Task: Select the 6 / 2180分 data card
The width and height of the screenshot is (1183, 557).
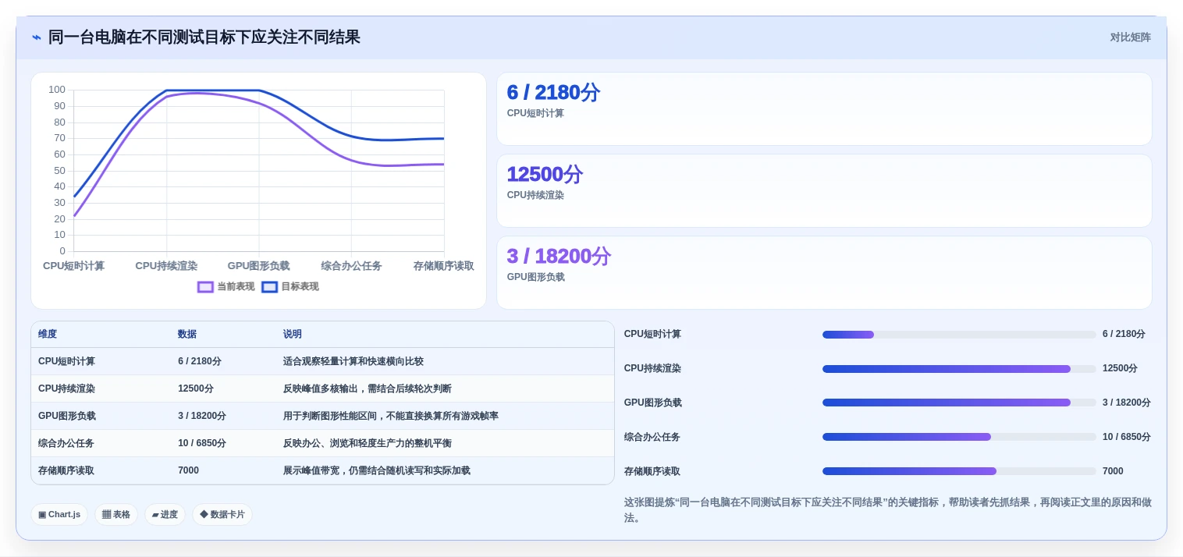Action: click(824, 109)
